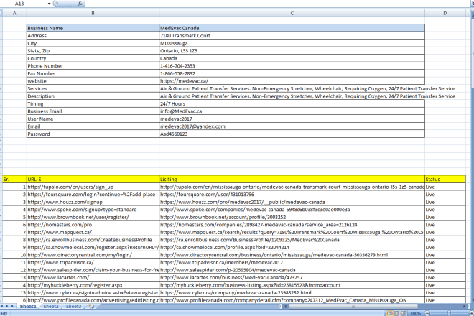Click the '1-866-558-7832' fax number cell
The height and width of the screenshot is (316, 474).
click(x=292, y=73)
